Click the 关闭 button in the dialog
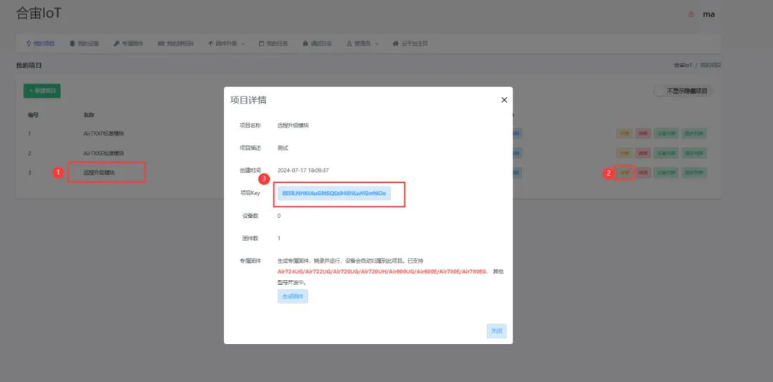 [497, 331]
